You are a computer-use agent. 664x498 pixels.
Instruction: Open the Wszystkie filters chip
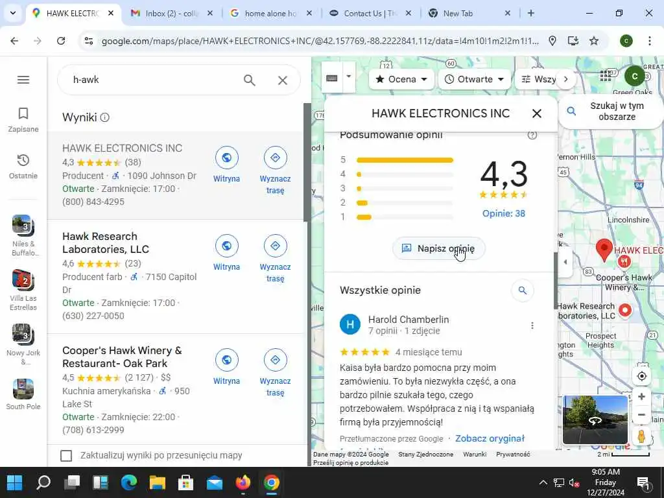[538, 79]
